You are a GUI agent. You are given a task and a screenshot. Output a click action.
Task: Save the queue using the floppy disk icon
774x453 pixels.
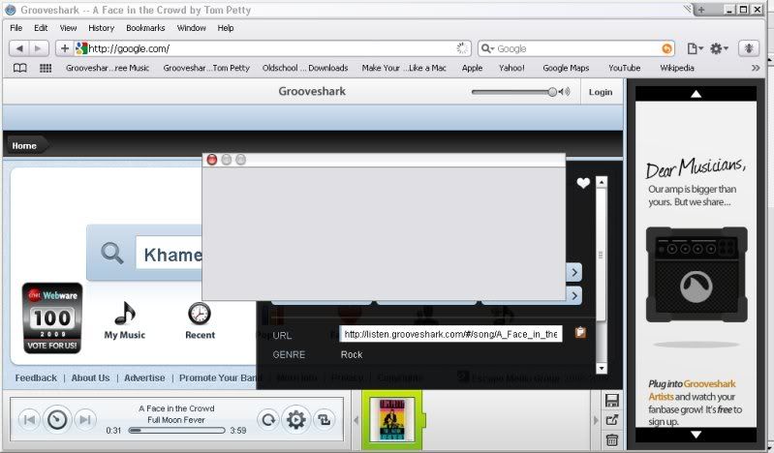point(611,401)
